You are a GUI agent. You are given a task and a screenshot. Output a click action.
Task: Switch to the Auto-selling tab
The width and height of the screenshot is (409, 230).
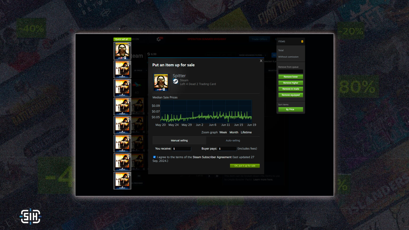click(233, 141)
